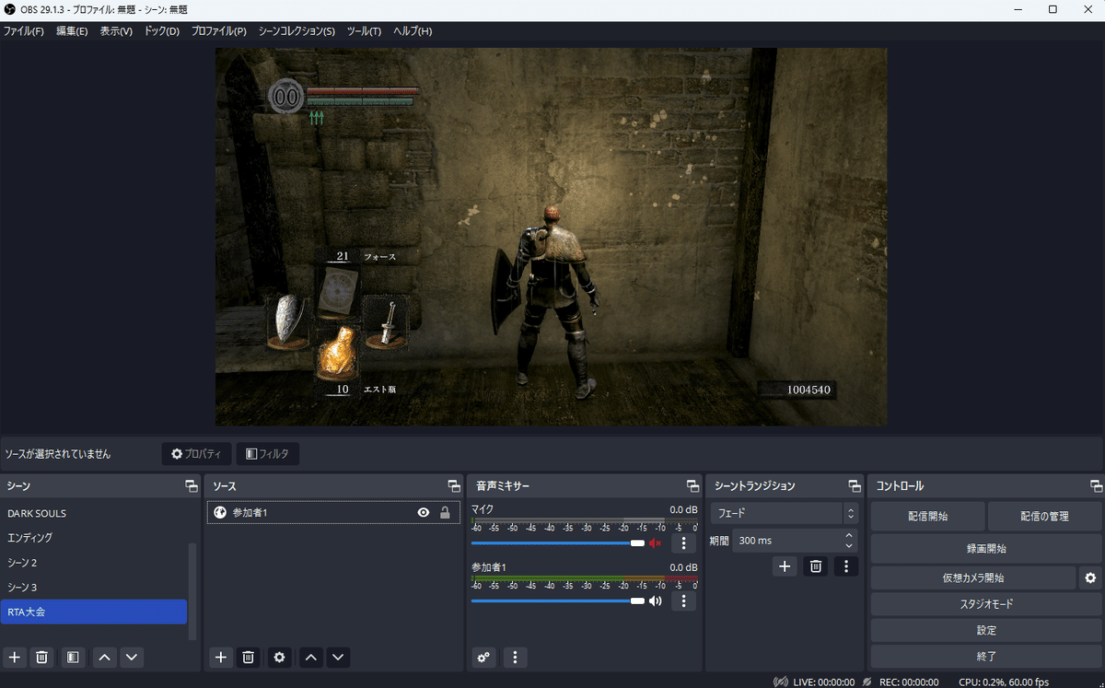Open ツール(T) menu

(364, 31)
